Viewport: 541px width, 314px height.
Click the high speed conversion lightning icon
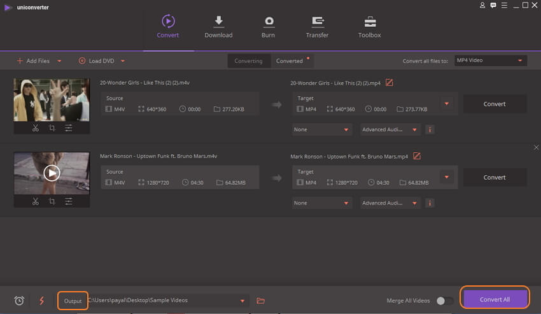(x=42, y=301)
